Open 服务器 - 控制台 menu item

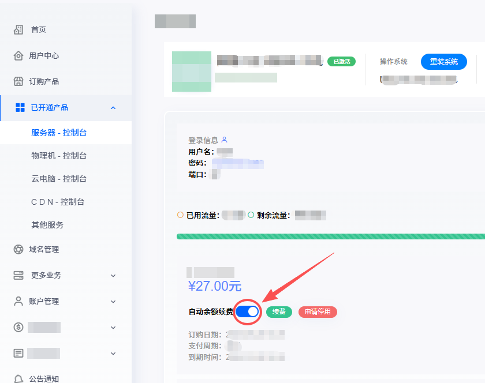point(59,133)
